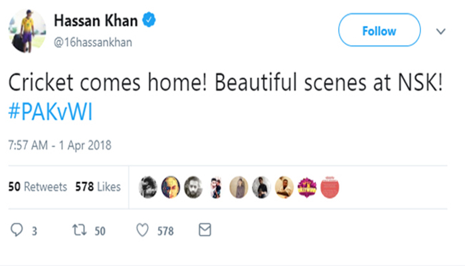Image resolution: width=465 pixels, height=266 pixels.
Task: Click the reply speech bubble icon
Action: point(17,231)
